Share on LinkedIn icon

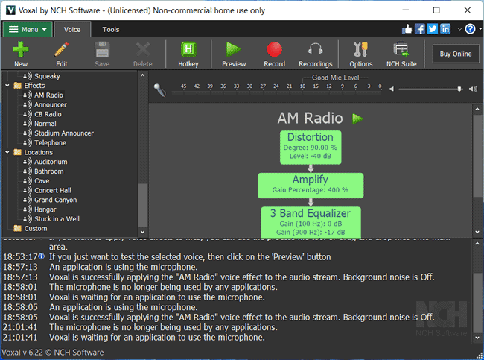(x=445, y=29)
